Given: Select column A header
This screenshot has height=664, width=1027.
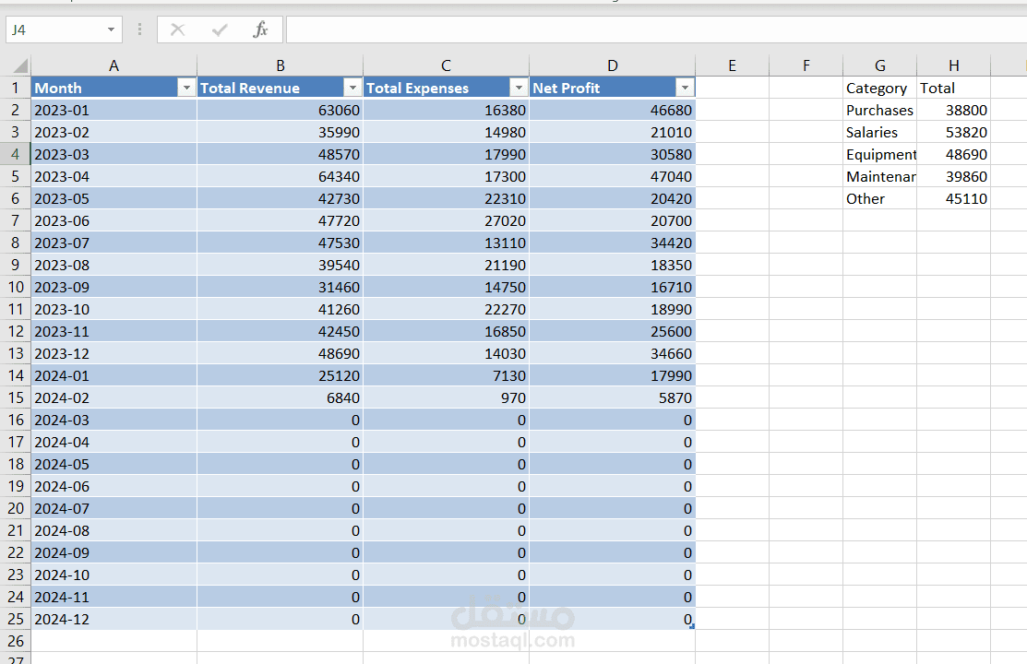Looking at the screenshot, I should (x=114, y=65).
